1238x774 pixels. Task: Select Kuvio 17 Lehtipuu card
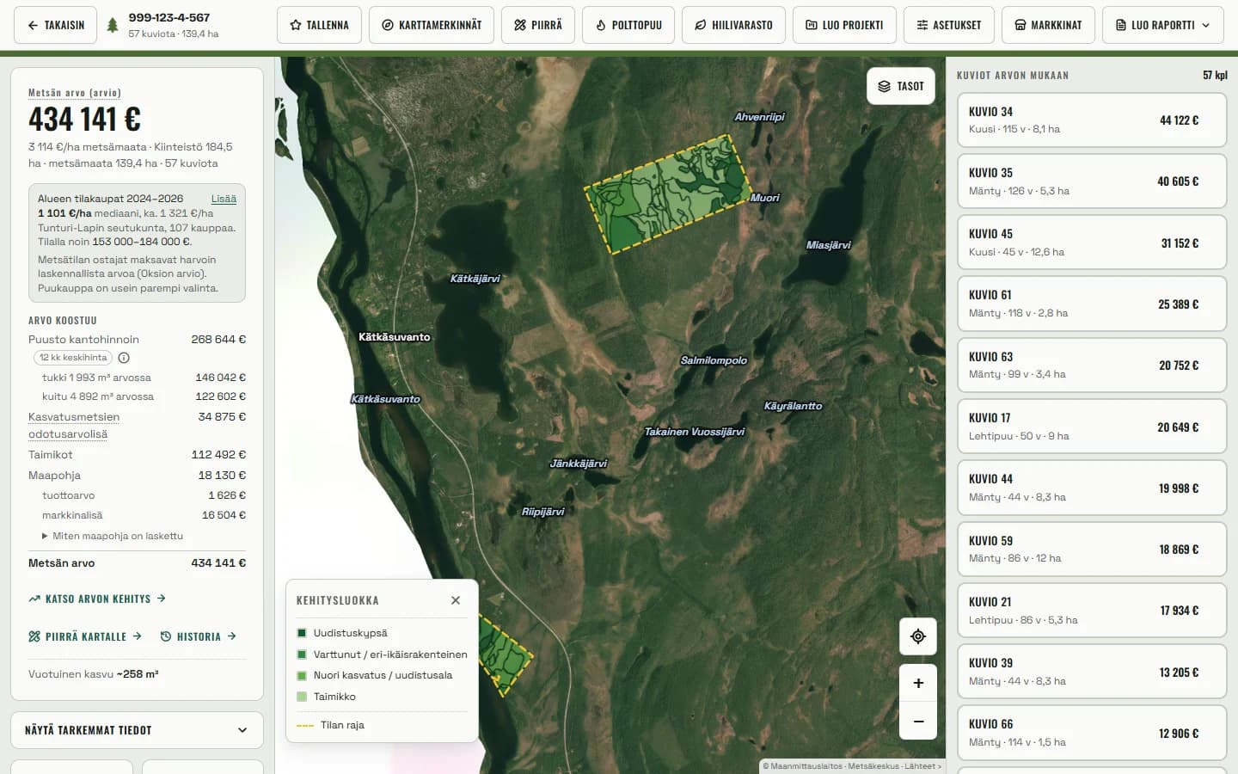tap(1092, 427)
